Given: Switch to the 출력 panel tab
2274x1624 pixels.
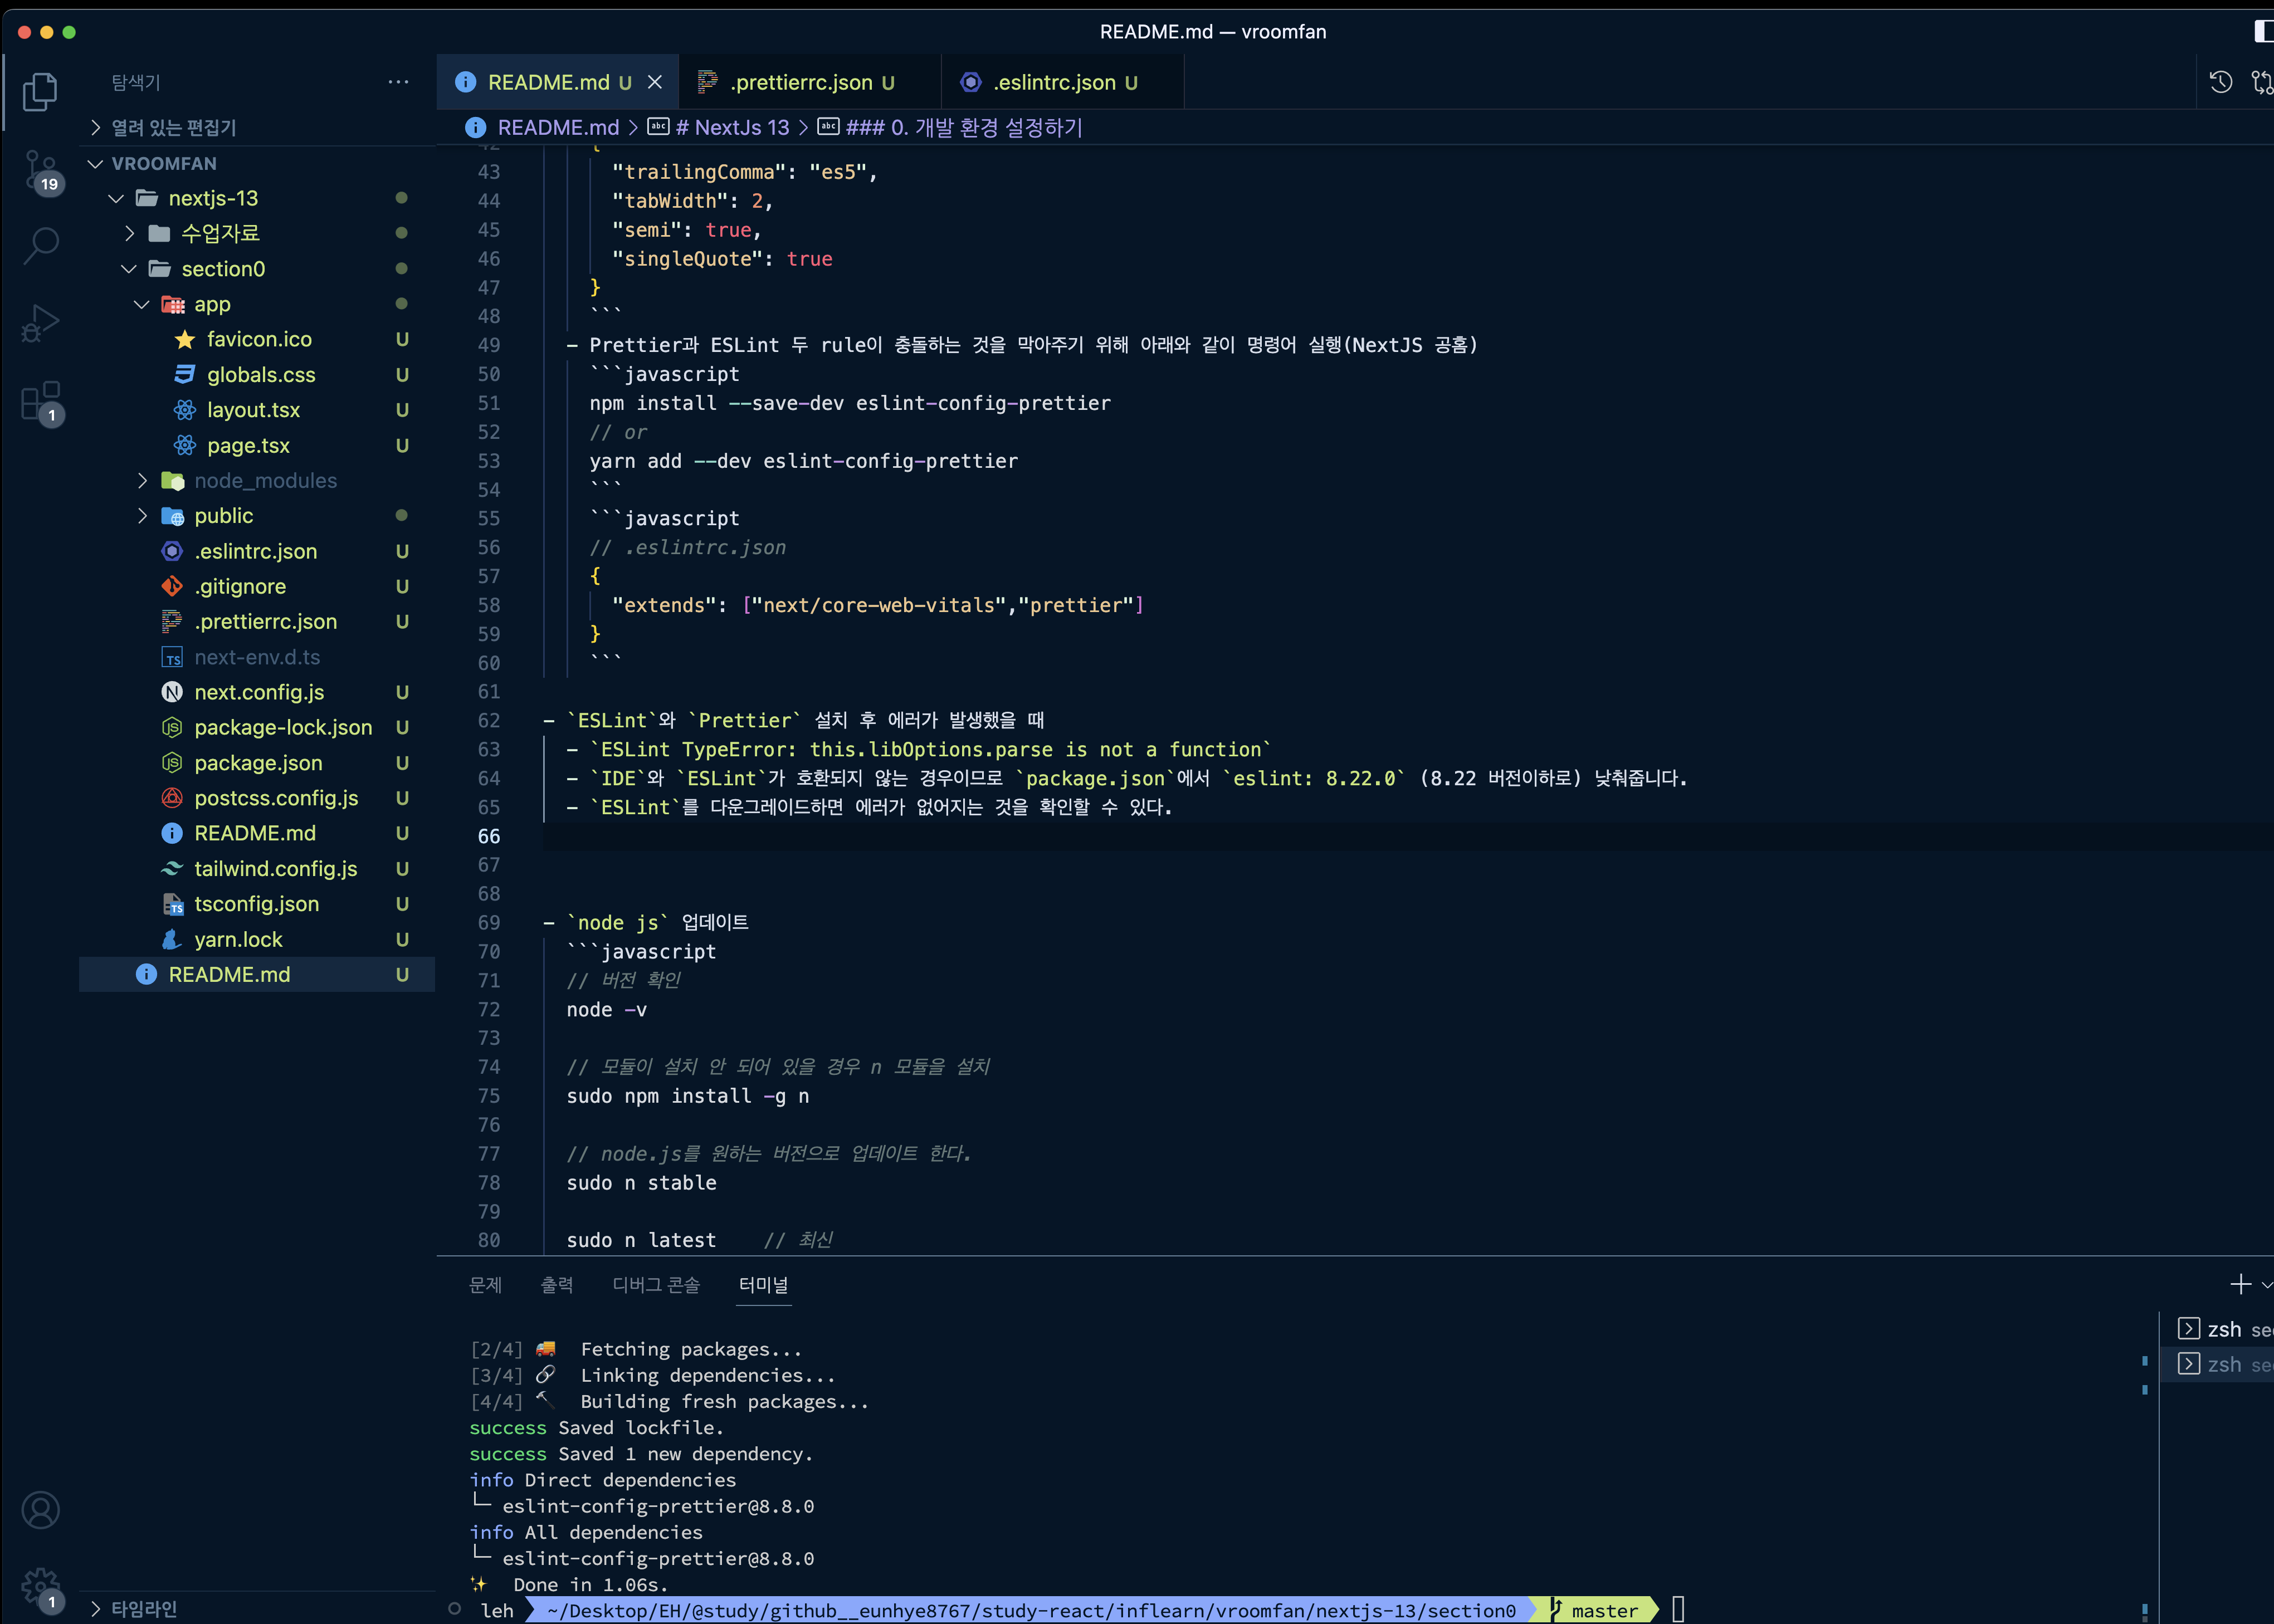Looking at the screenshot, I should (557, 1284).
